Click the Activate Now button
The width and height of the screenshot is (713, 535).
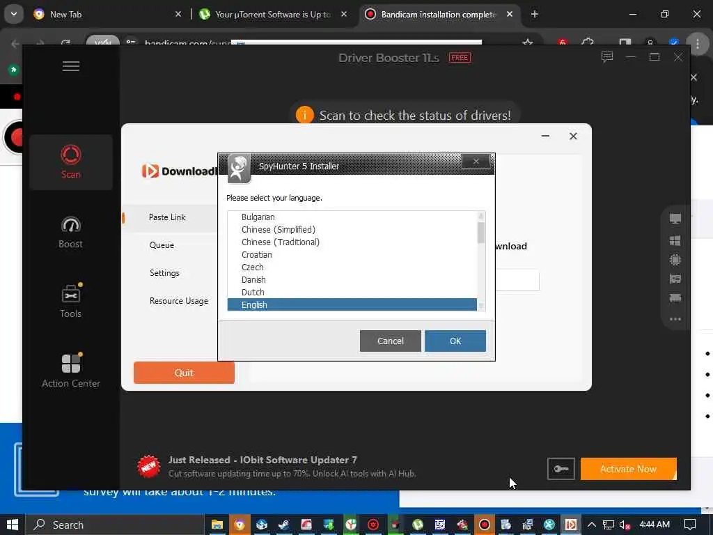629,469
